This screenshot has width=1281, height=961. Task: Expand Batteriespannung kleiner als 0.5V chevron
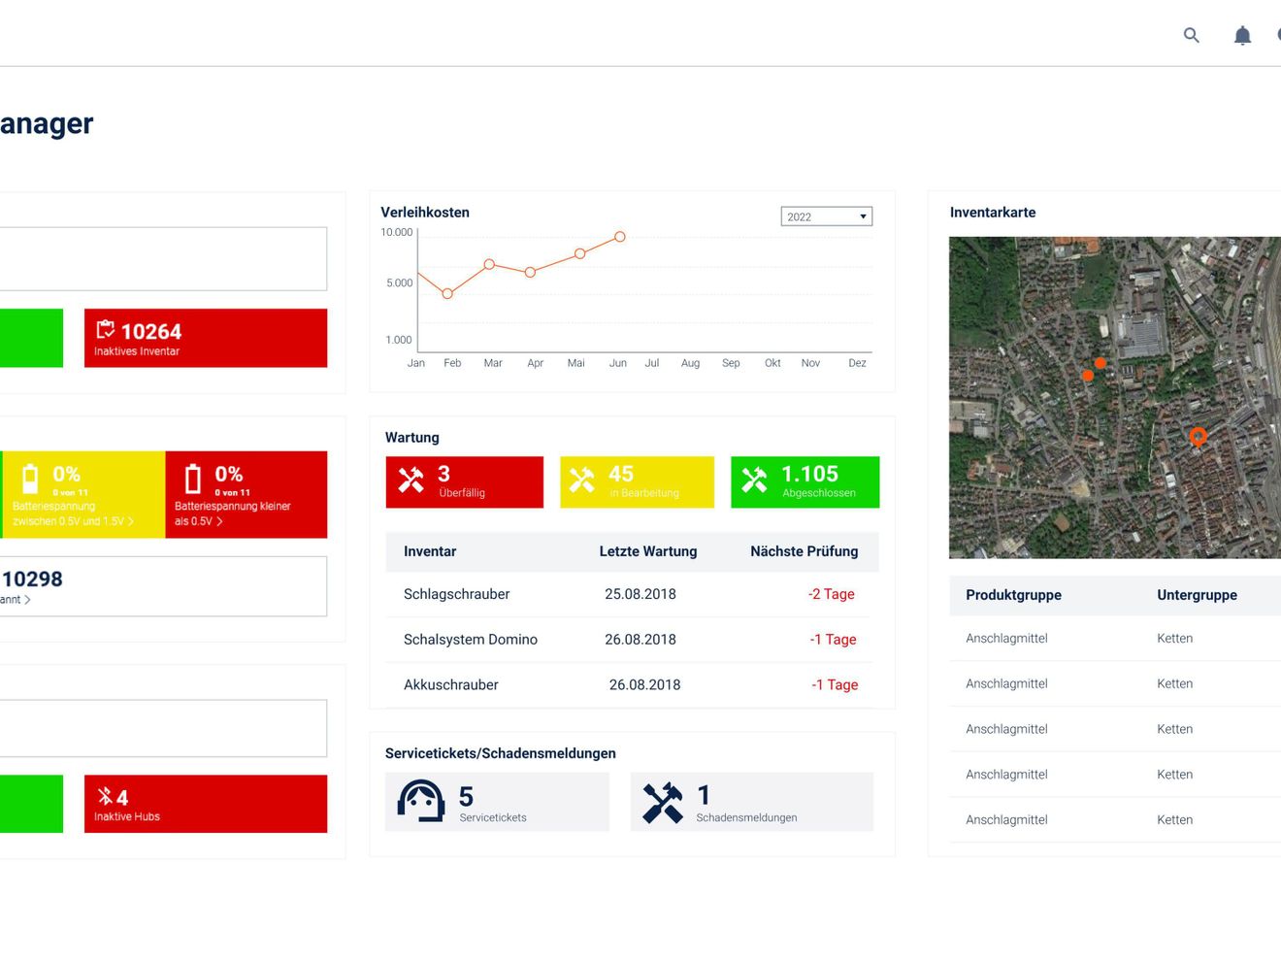click(219, 521)
